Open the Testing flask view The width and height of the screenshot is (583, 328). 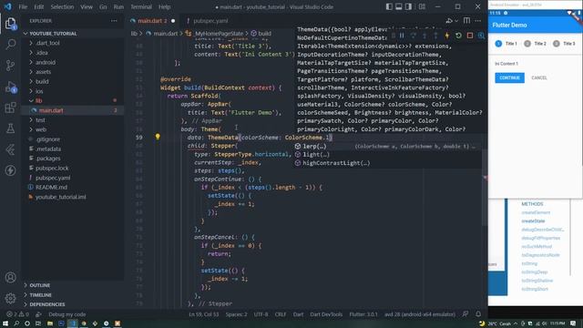tap(10, 128)
